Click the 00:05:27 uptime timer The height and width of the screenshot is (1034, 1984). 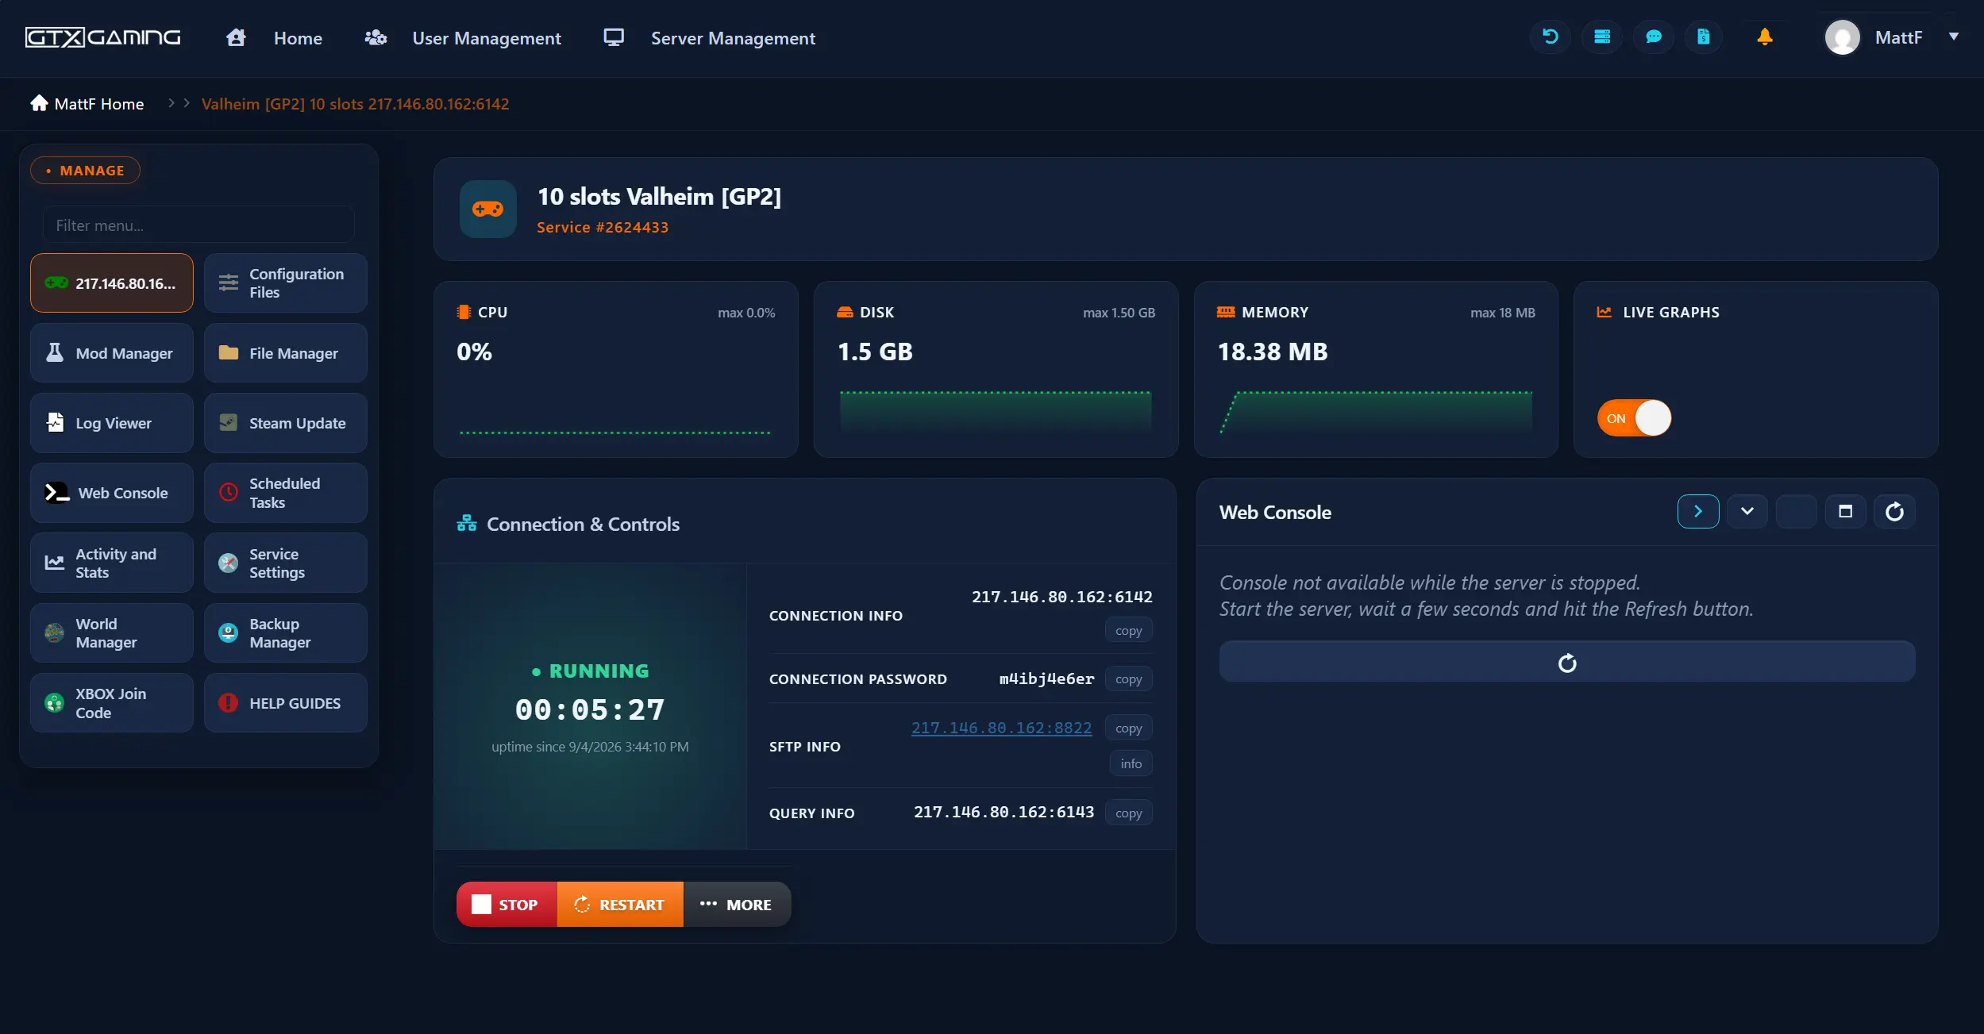(x=590, y=709)
